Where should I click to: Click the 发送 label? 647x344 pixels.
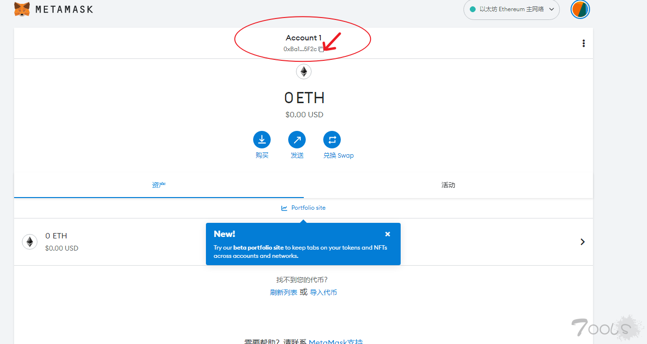pyautogui.click(x=297, y=156)
